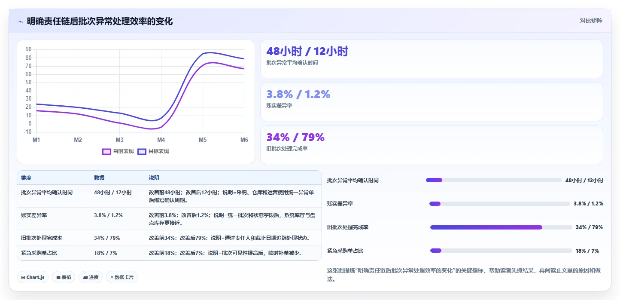620x300 pixels.
Task: Click M5 label on chart x-axis
Action: [203, 140]
